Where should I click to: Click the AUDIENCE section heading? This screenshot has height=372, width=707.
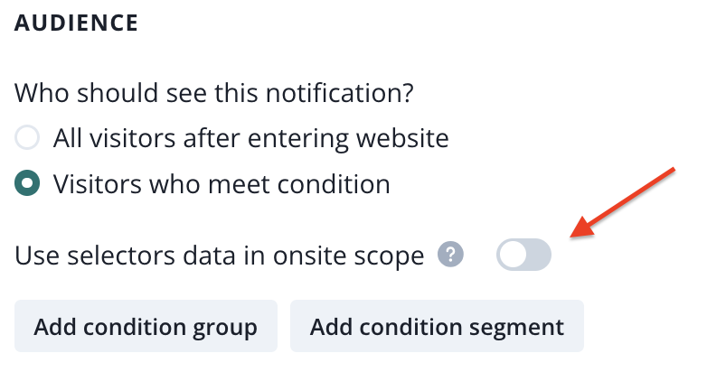click(x=77, y=23)
